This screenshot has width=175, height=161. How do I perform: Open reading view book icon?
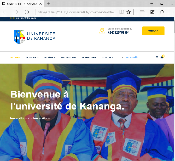pyautogui.click(x=121, y=12)
